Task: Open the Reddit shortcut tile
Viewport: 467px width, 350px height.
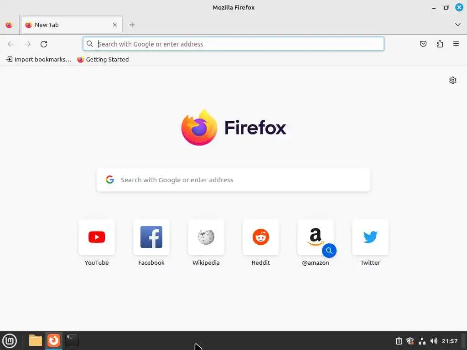Action: [260, 237]
